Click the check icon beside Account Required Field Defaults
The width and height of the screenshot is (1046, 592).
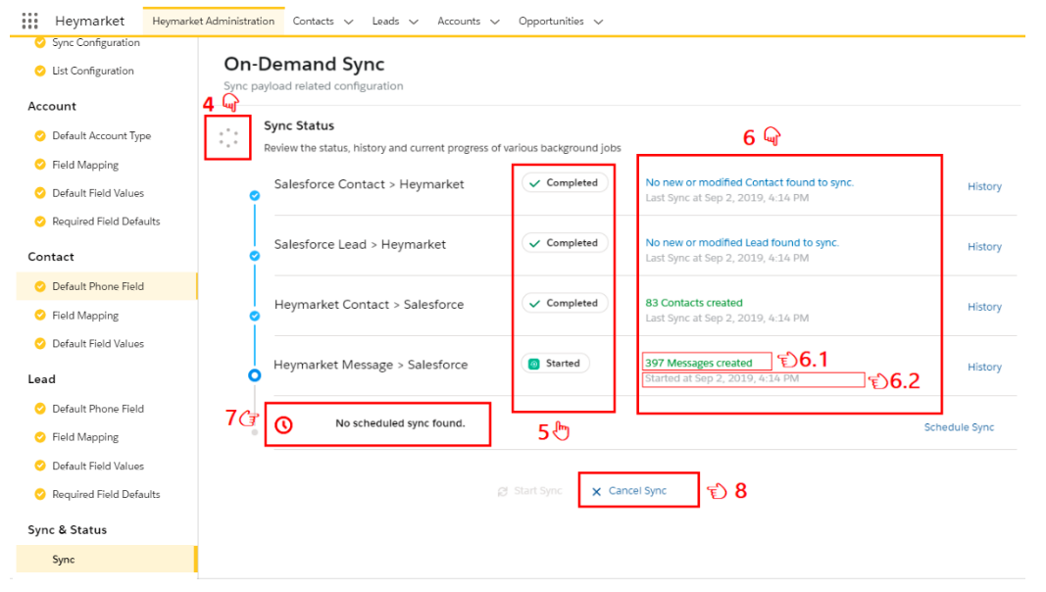pyautogui.click(x=40, y=222)
